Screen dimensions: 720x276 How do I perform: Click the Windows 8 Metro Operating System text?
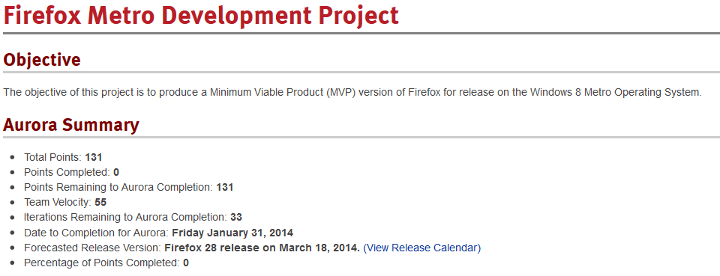(x=616, y=93)
